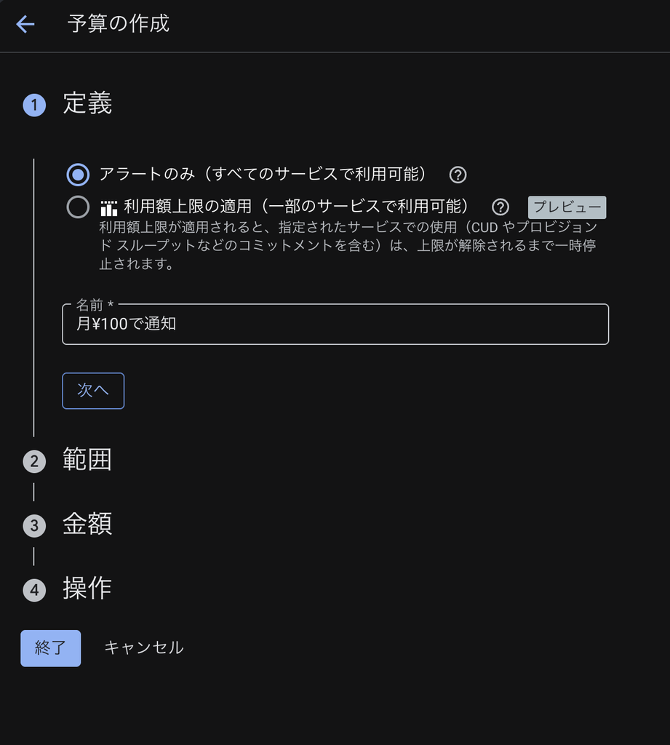Select the アラートのみ radio button
Viewport: 670px width, 745px height.
(x=78, y=175)
